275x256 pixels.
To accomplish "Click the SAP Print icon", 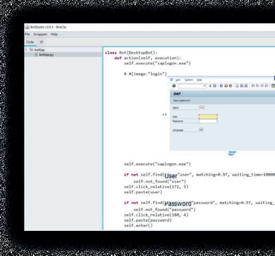I will pyautogui.click(x=237, y=86).
